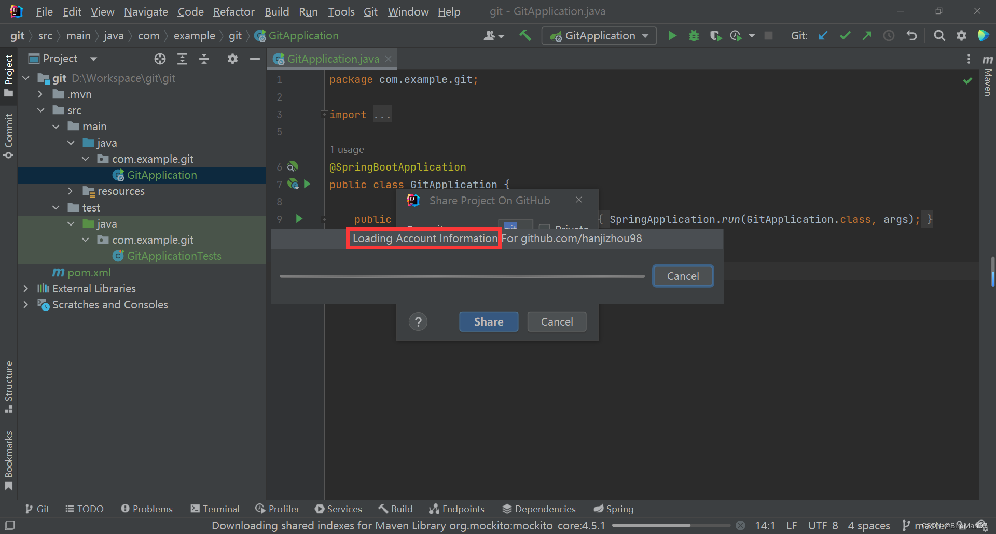Screen dimensions: 996x534
Task: Click the run gutter icon on line 7
Action: click(x=307, y=184)
